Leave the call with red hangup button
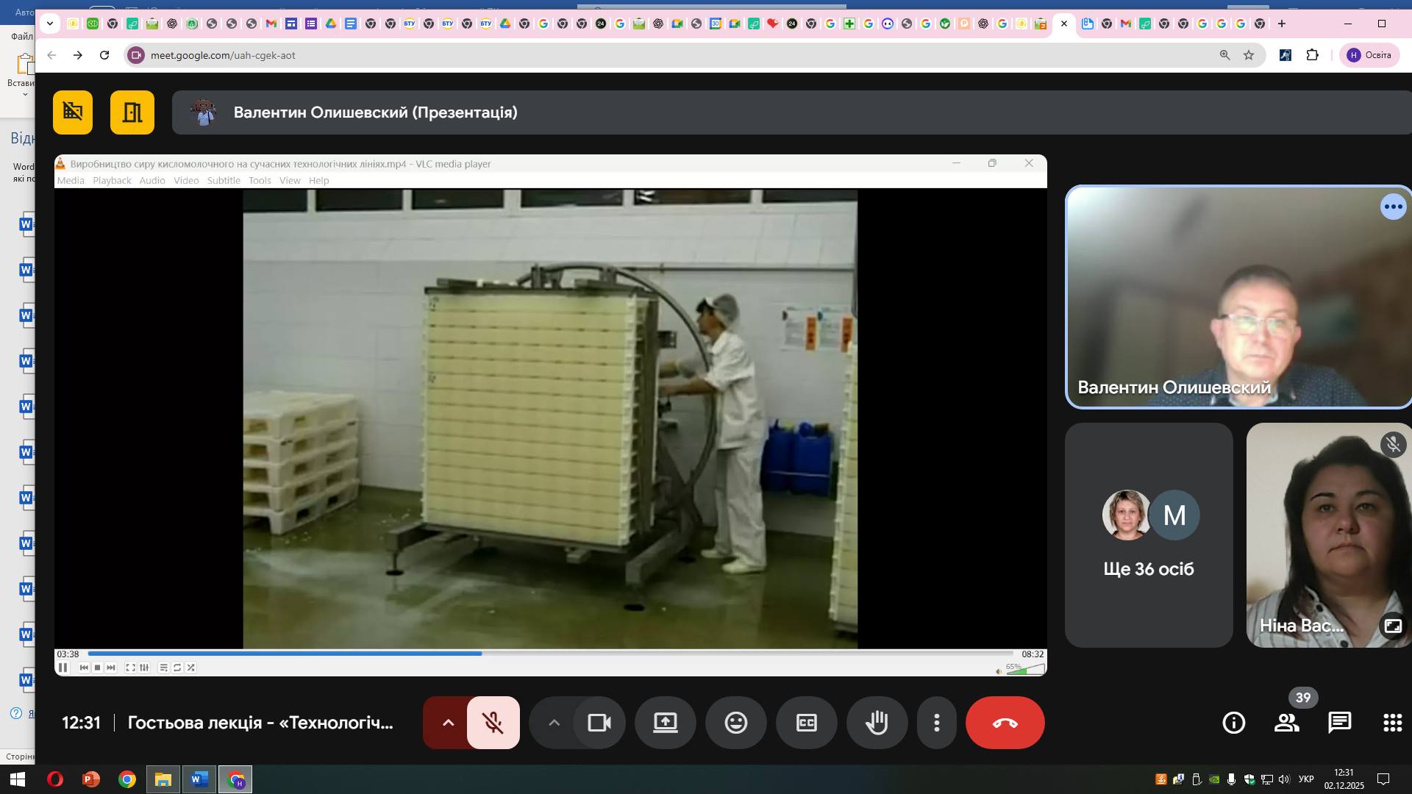Viewport: 1412px width, 794px height. pyautogui.click(x=1005, y=723)
